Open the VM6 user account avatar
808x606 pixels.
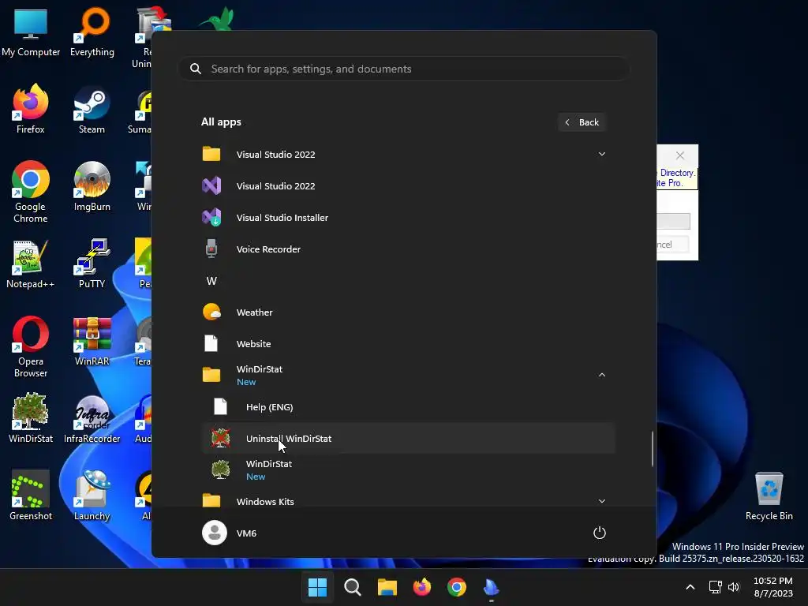coord(215,533)
